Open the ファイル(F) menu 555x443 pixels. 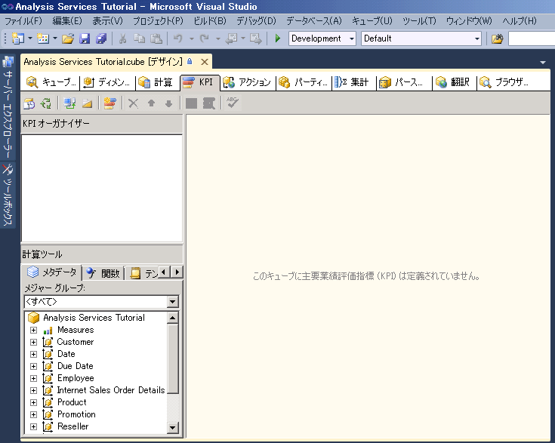coord(23,21)
